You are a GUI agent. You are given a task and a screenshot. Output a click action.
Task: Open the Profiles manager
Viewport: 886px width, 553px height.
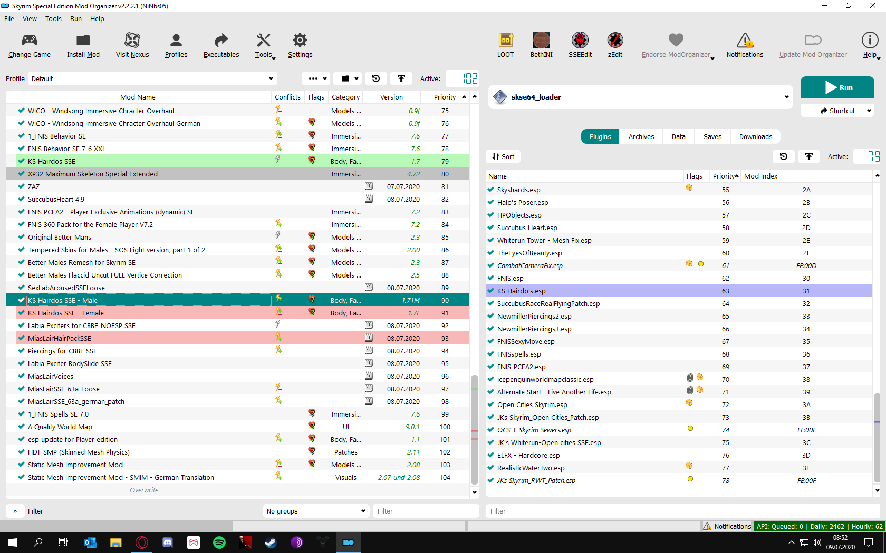pos(176,46)
